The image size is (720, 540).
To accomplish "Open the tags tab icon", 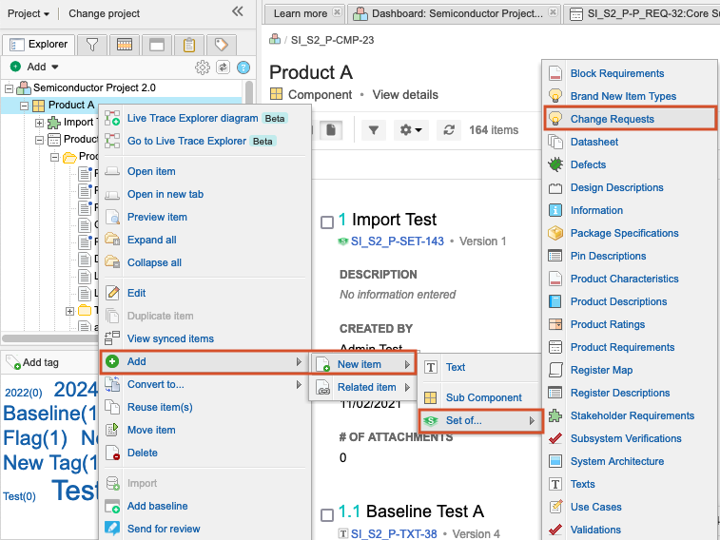I will pyautogui.click(x=222, y=45).
